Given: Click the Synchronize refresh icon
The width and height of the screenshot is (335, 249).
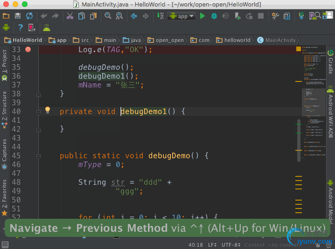Looking at the screenshot, I should pyautogui.click(x=29, y=16).
